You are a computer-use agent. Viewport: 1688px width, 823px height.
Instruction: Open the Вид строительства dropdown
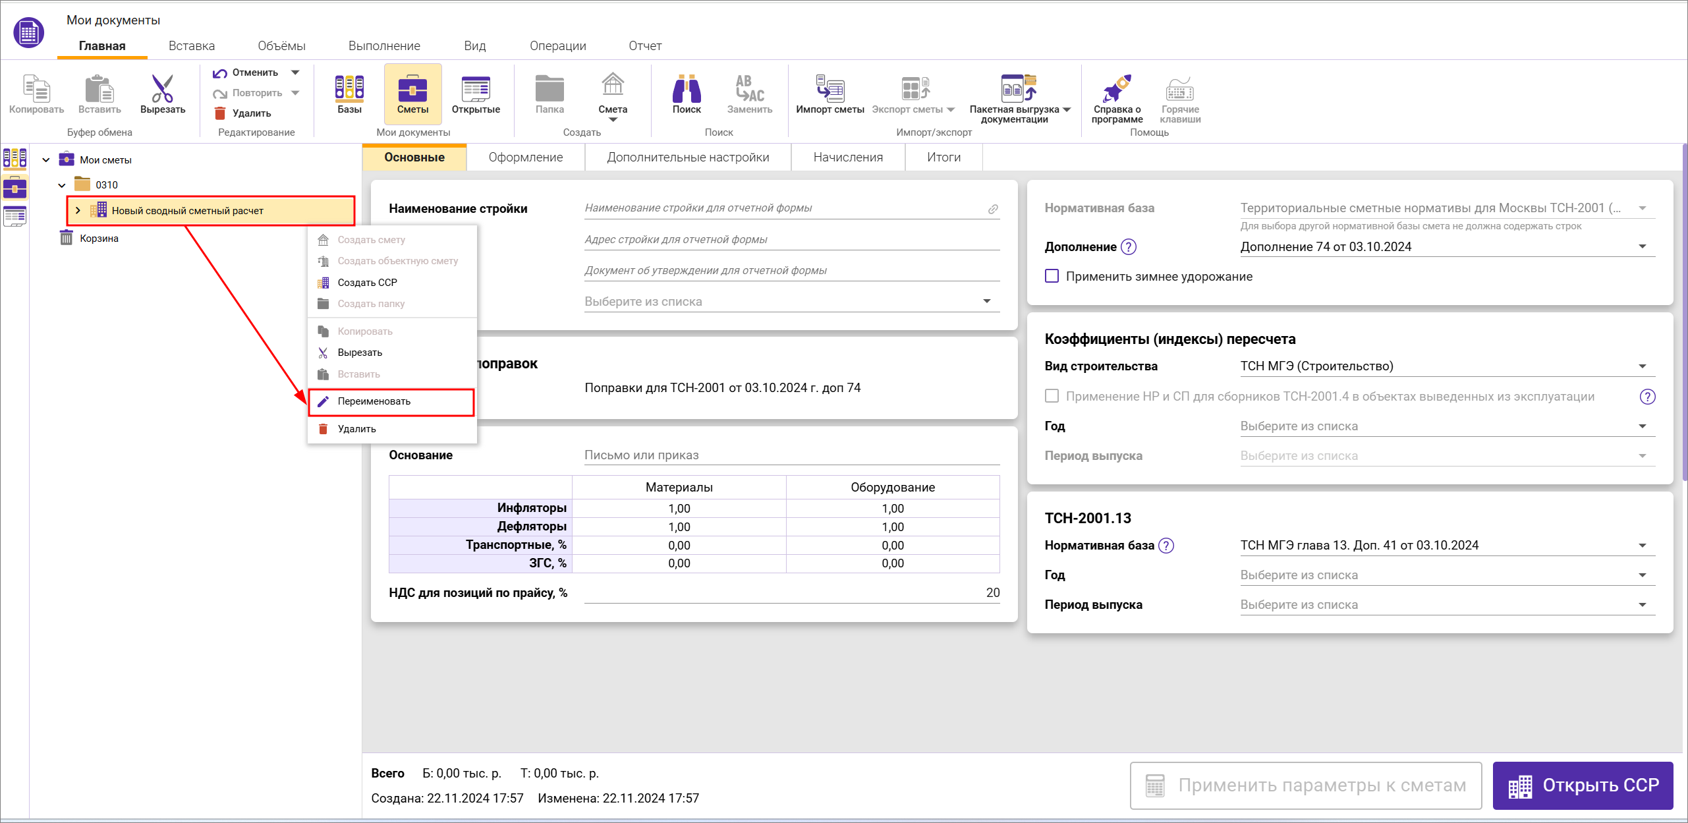click(1642, 366)
